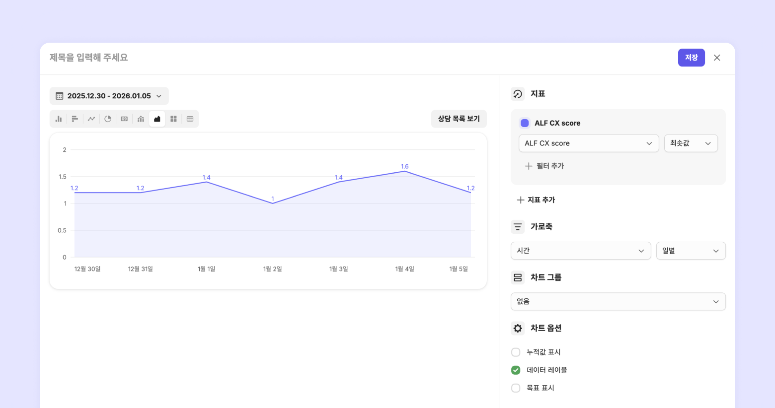The height and width of the screenshot is (408, 775).
Task: Open the date range 2025.12.30 - 2026.01.05 picker
Action: click(x=109, y=96)
